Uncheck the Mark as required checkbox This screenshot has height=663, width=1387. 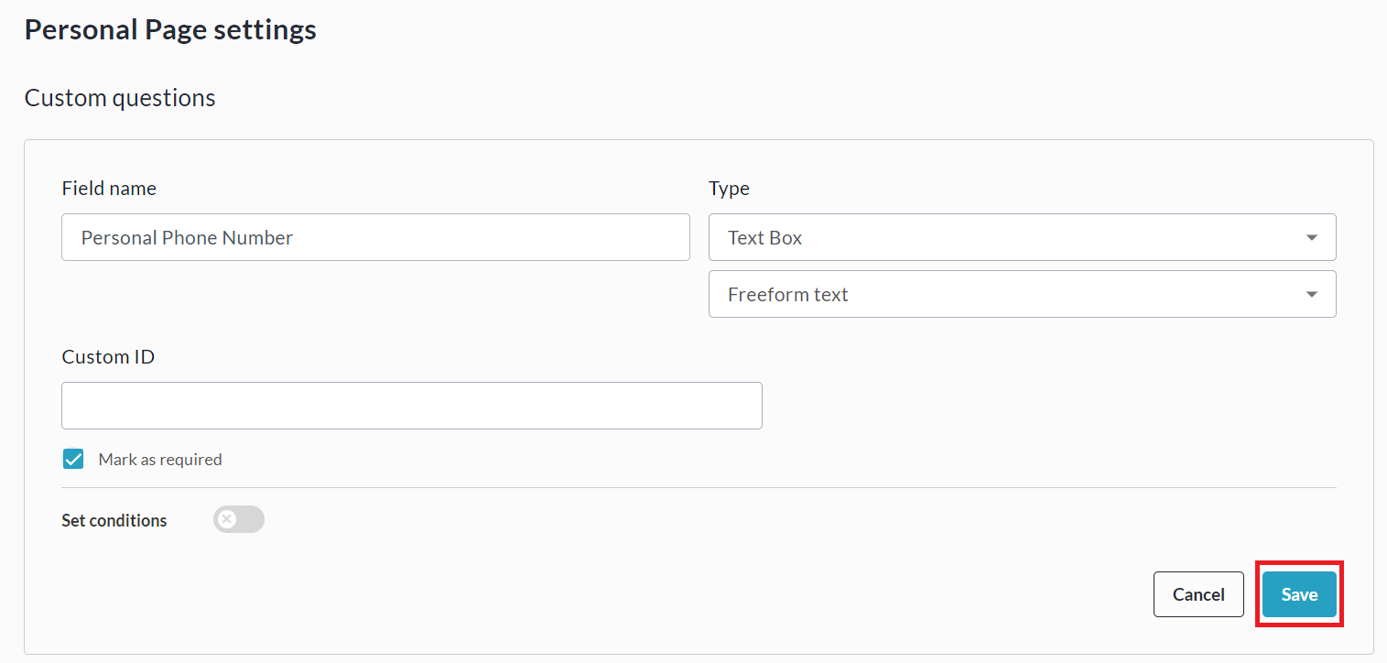point(73,459)
